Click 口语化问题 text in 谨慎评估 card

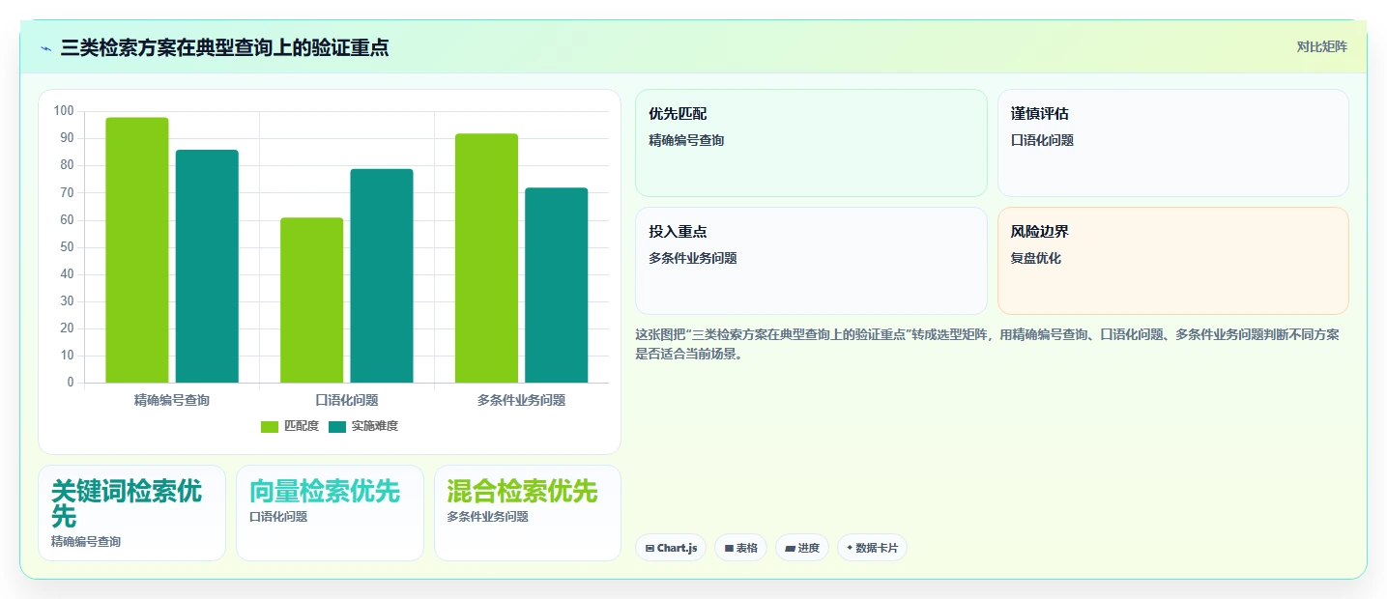1042,140
